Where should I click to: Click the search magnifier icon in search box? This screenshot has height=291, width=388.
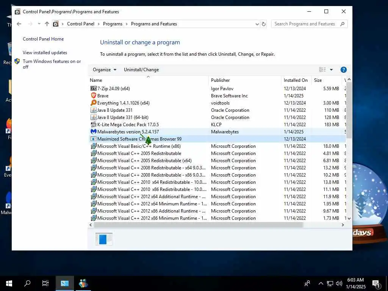342,24
